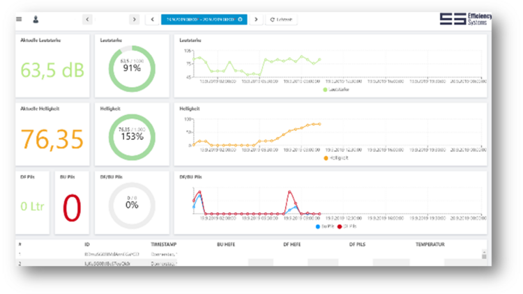523x294 pixels.
Task: Click the reload button in the toolbar
Action: (281, 20)
